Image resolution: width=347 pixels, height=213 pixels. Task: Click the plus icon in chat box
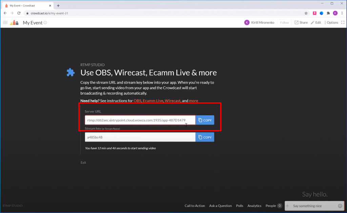coord(287,206)
